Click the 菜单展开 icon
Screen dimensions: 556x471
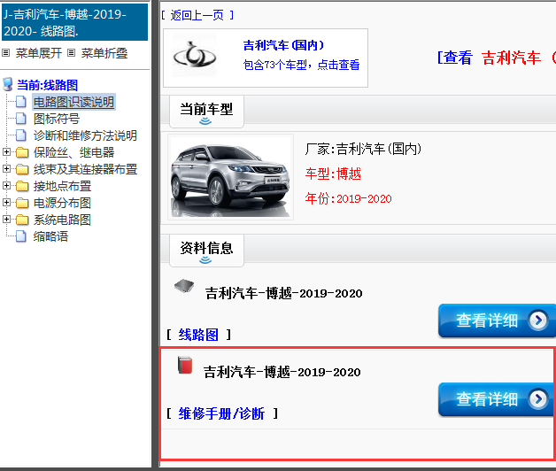tap(5, 53)
